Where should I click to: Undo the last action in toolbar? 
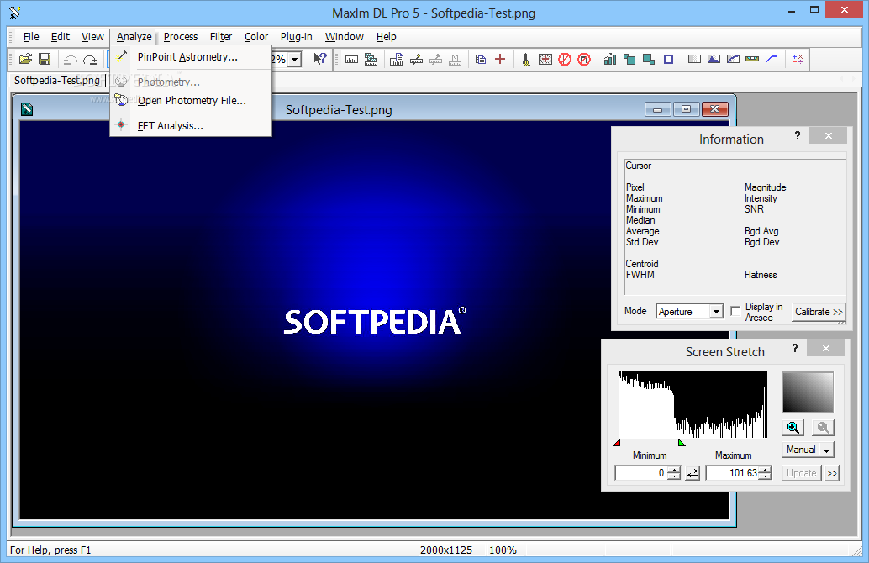(71, 60)
